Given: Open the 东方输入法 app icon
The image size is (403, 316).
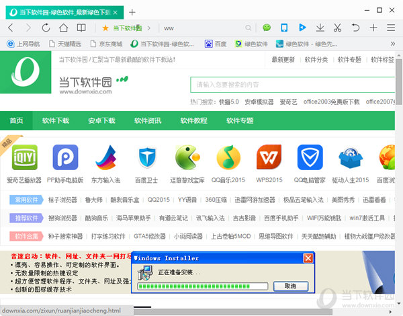Looking at the screenshot, I should 106,157.
